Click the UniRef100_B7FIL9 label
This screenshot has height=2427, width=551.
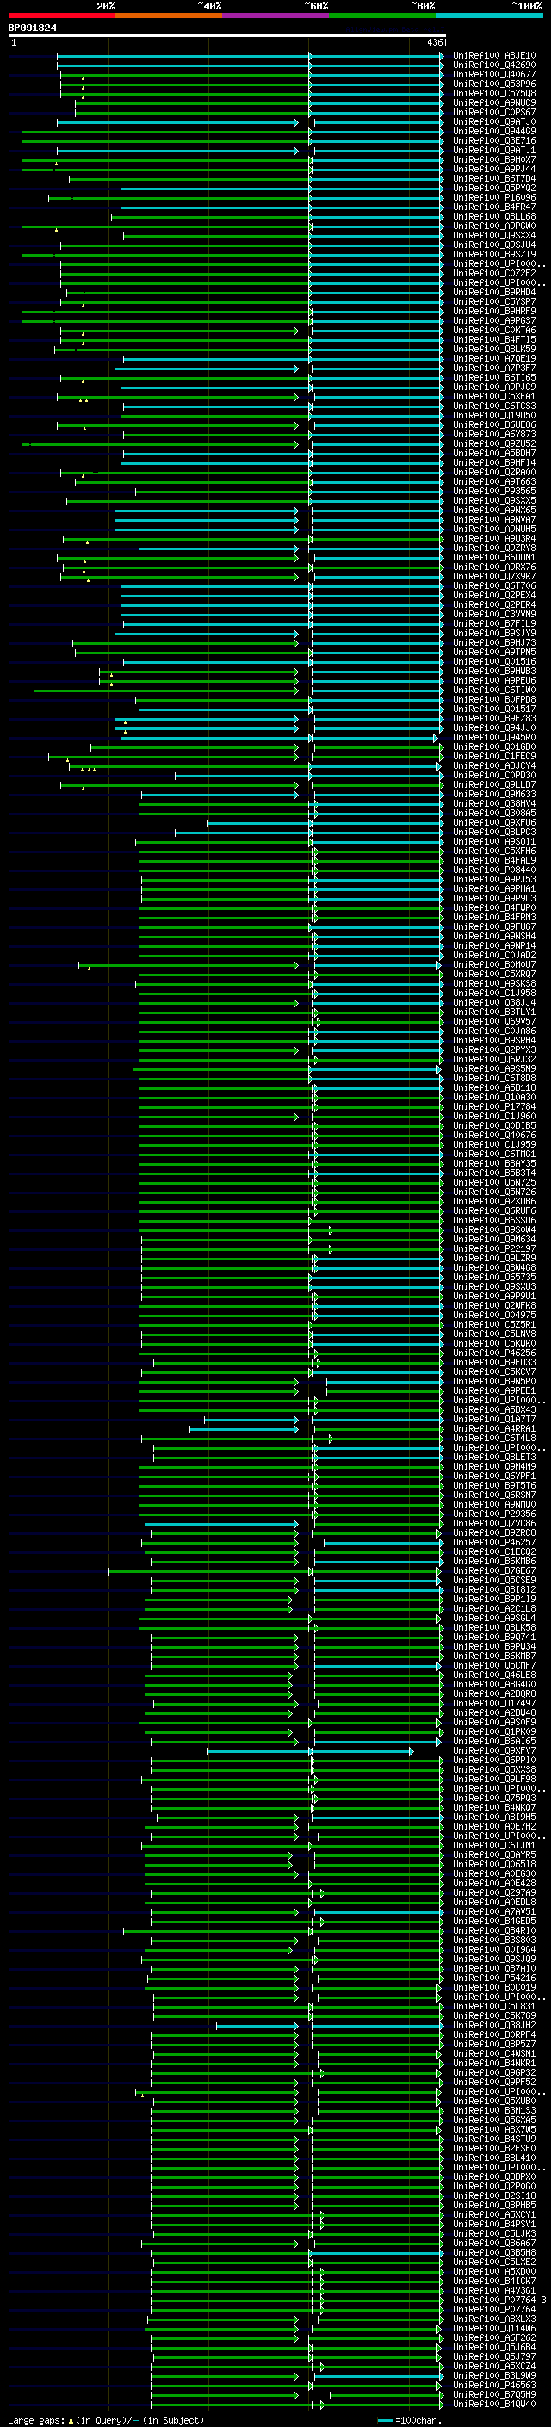pos(494,623)
